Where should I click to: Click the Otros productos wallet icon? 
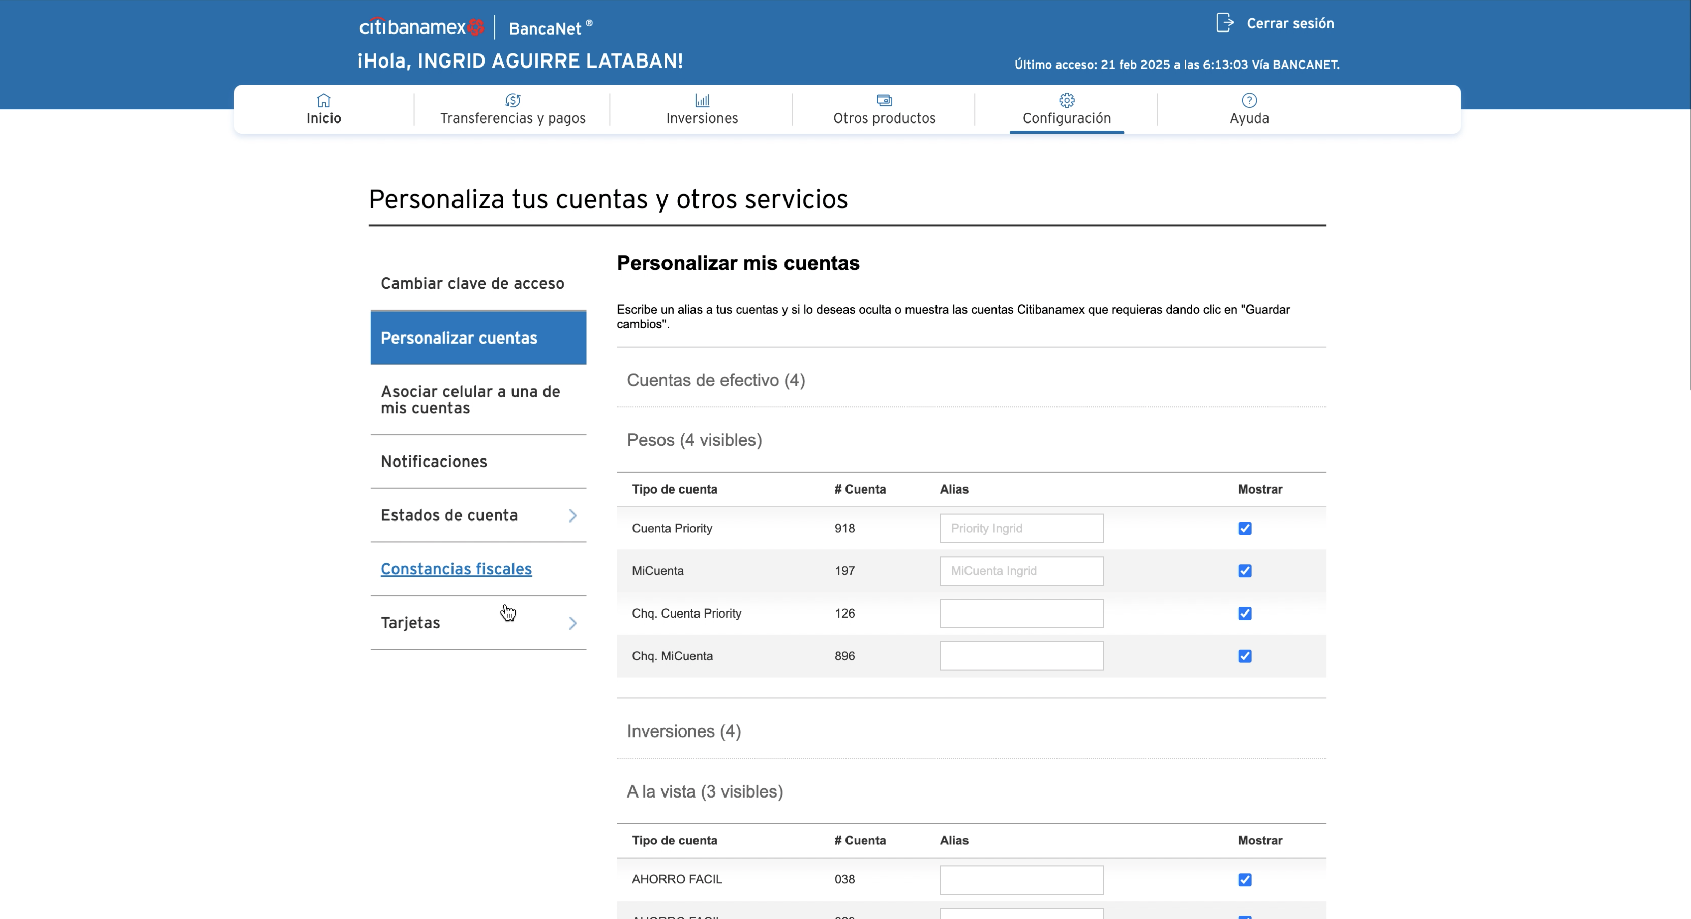(x=884, y=101)
